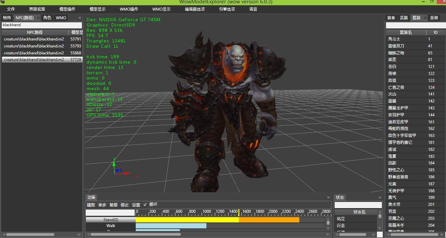Screen dimensions: 446x238
Task: Switch to the 坐骑 tab
Action: (x=434, y=18)
